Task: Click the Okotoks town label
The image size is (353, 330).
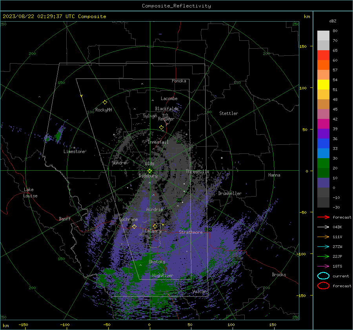Action: [x=157, y=262]
